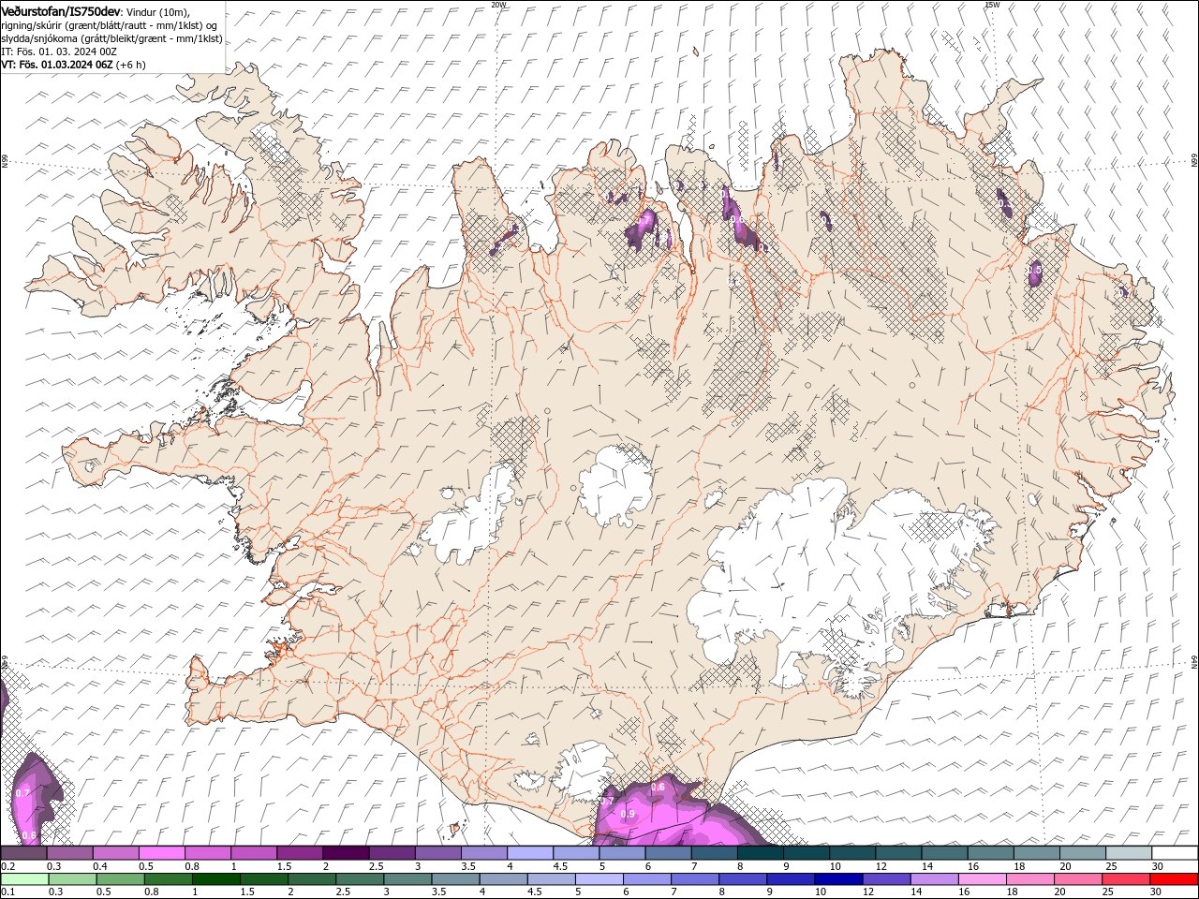Click the magenta-purple swatch above the upper scale's 1.5
1199x899 pixels.
tap(300, 853)
